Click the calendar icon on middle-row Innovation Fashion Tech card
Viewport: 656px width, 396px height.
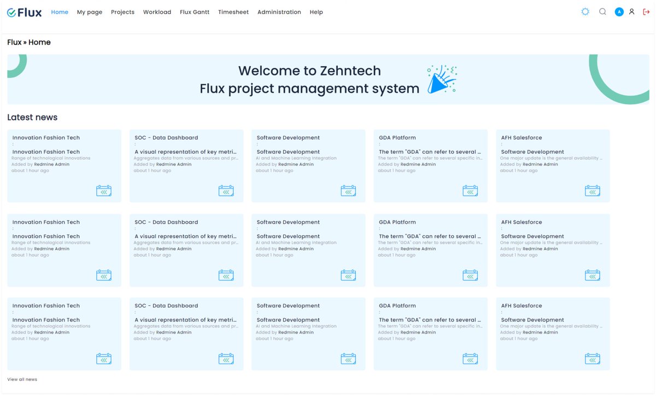pyautogui.click(x=104, y=275)
